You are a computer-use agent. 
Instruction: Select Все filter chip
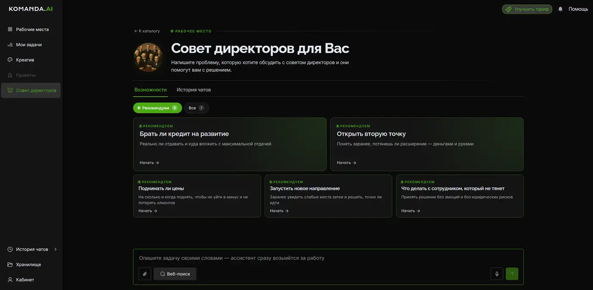[197, 108]
